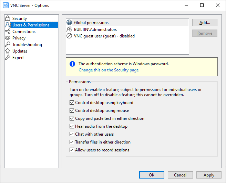The width and height of the screenshot is (226, 183).
Task: Disable Transfer files in either direction
Action: pos(72,142)
